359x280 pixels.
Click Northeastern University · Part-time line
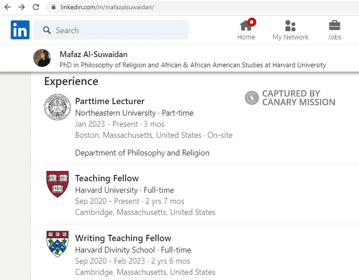click(134, 113)
